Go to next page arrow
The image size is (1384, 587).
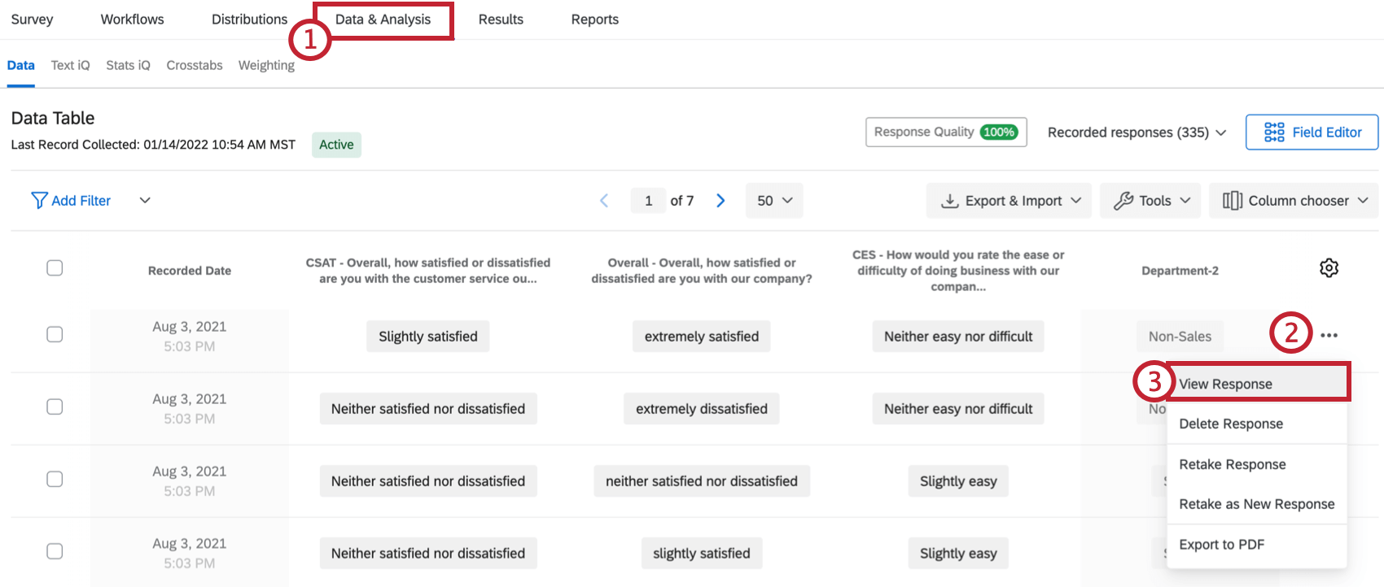720,201
